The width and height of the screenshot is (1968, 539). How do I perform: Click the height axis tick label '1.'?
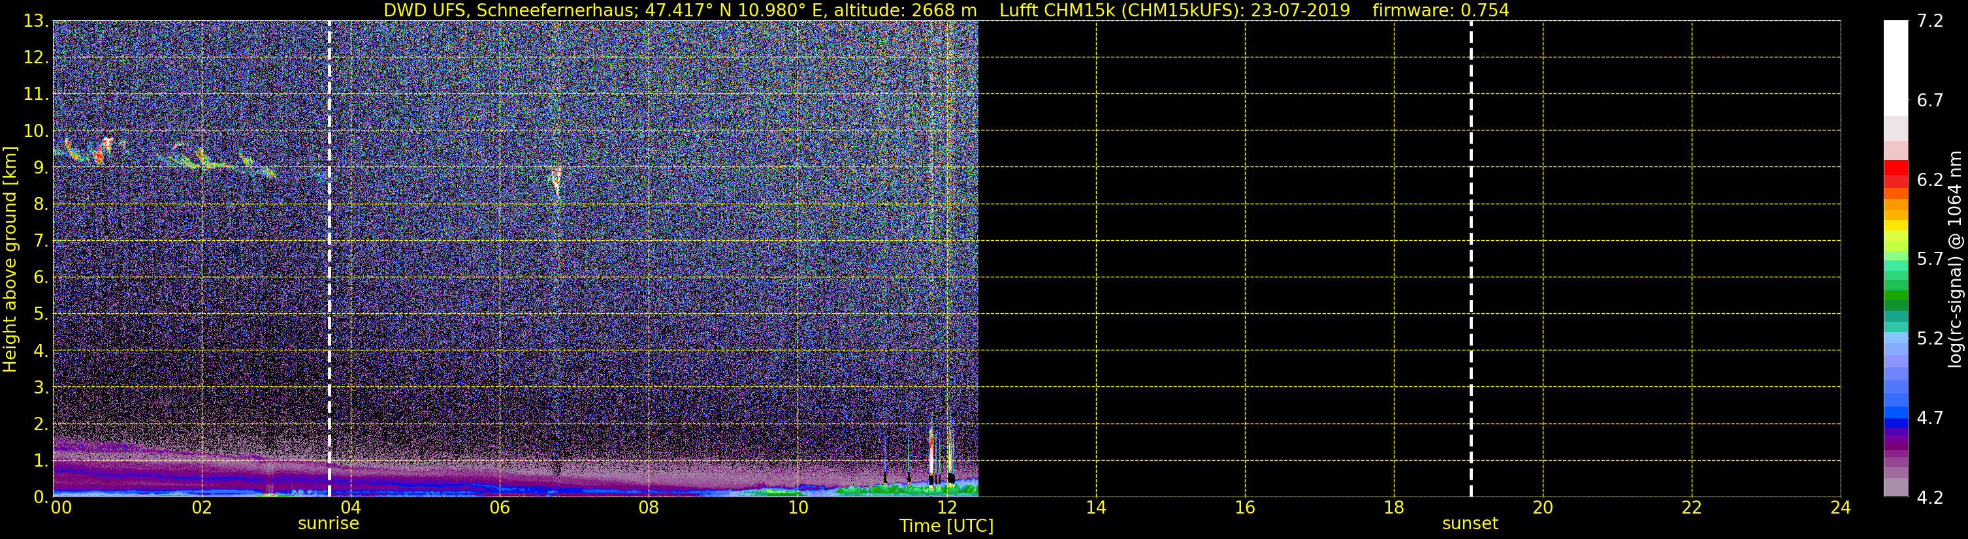pyautogui.click(x=40, y=460)
